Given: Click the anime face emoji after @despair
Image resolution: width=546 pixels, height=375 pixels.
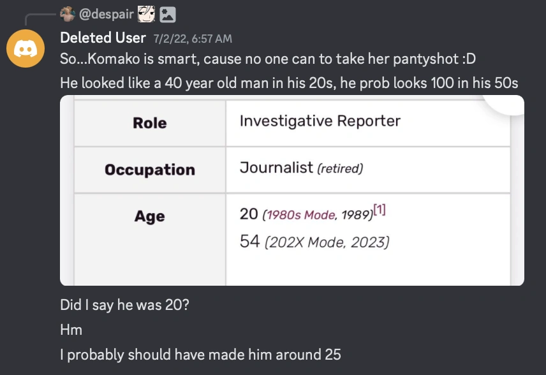Looking at the screenshot, I should 147,13.
